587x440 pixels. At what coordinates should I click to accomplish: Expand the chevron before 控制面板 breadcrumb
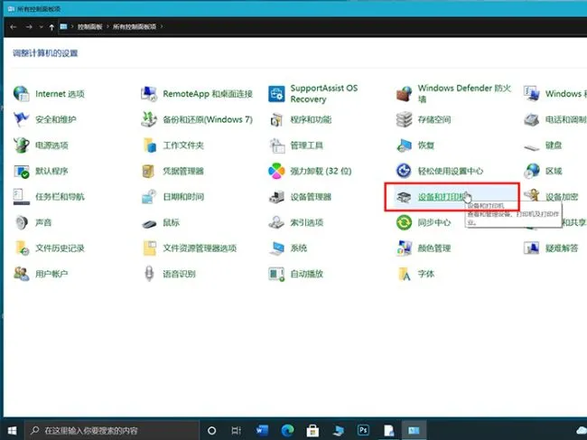(x=72, y=26)
